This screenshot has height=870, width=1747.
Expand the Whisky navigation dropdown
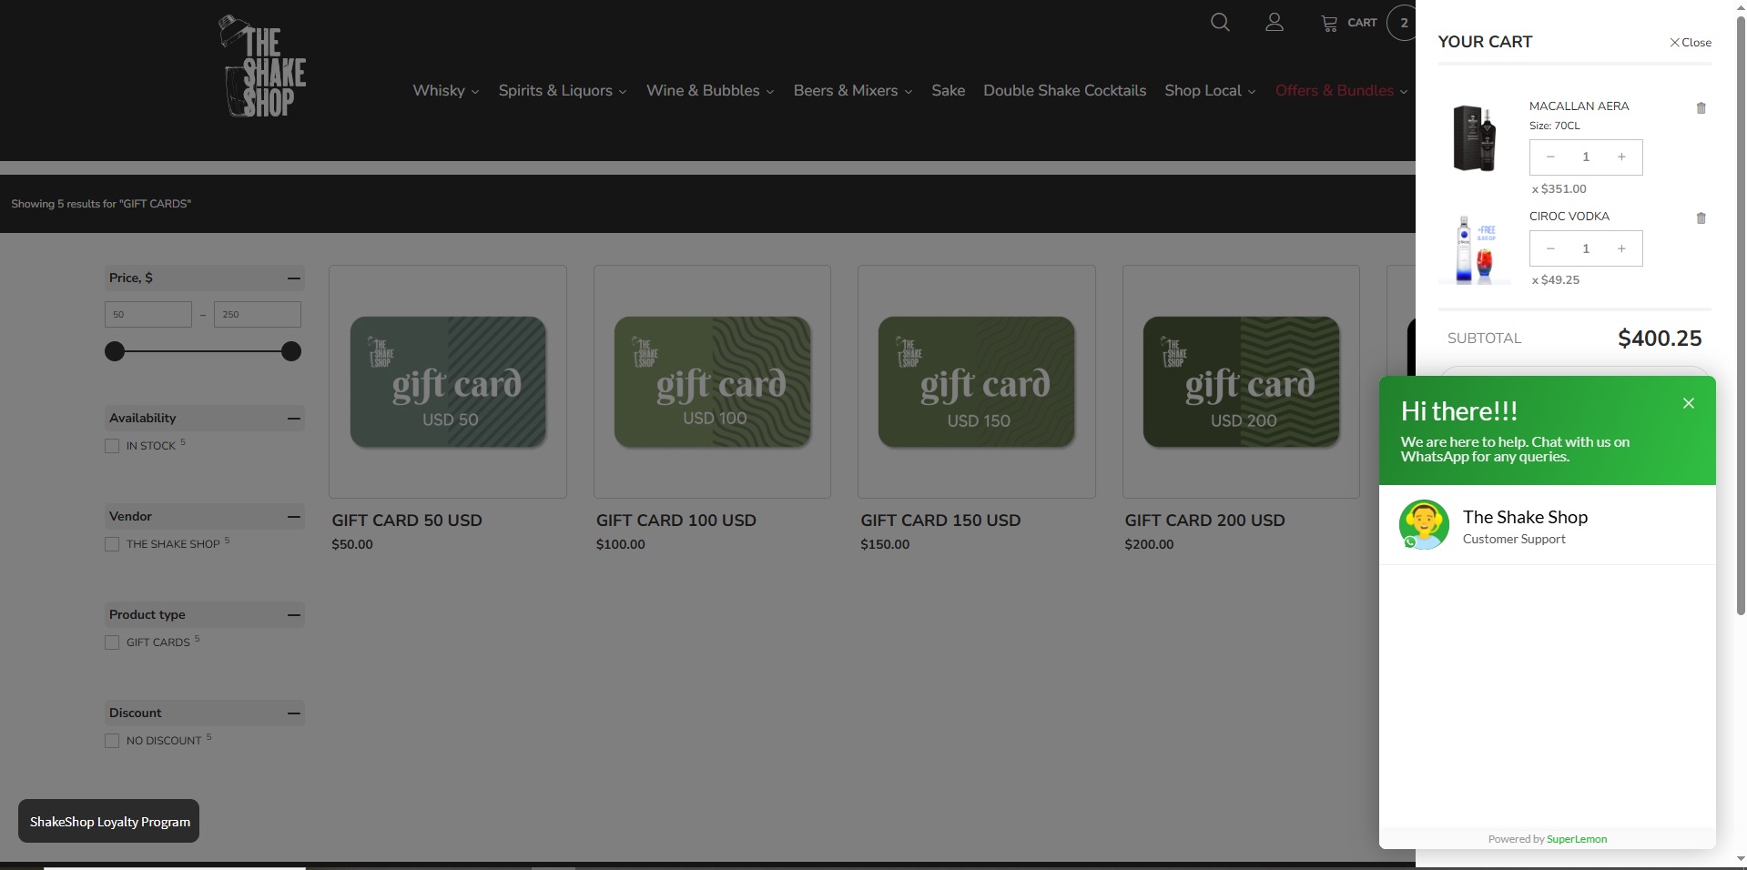coord(445,90)
